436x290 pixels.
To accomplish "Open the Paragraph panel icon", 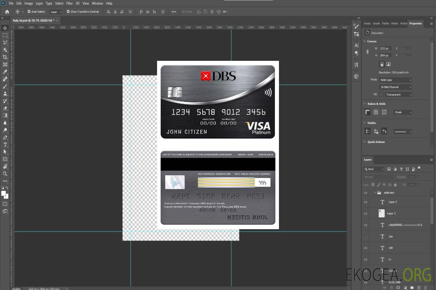I will [356, 53].
